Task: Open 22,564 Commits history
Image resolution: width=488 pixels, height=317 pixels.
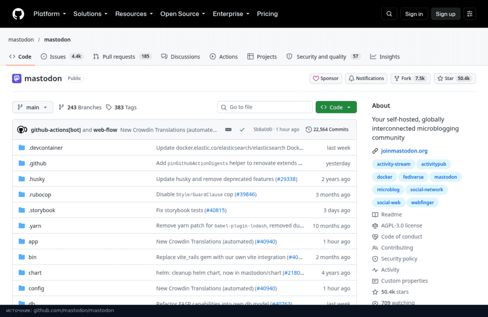Action: 327,129
